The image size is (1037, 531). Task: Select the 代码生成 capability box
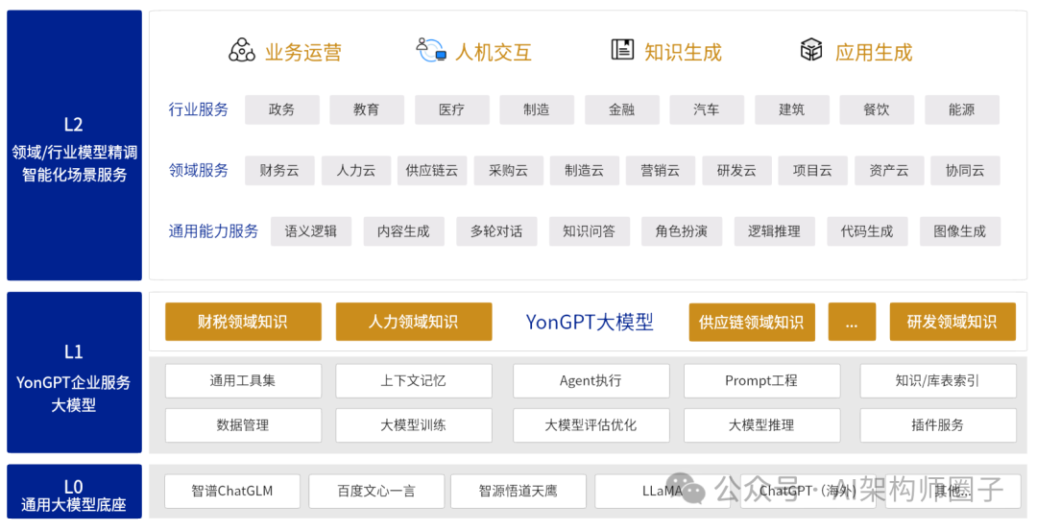pyautogui.click(x=868, y=231)
